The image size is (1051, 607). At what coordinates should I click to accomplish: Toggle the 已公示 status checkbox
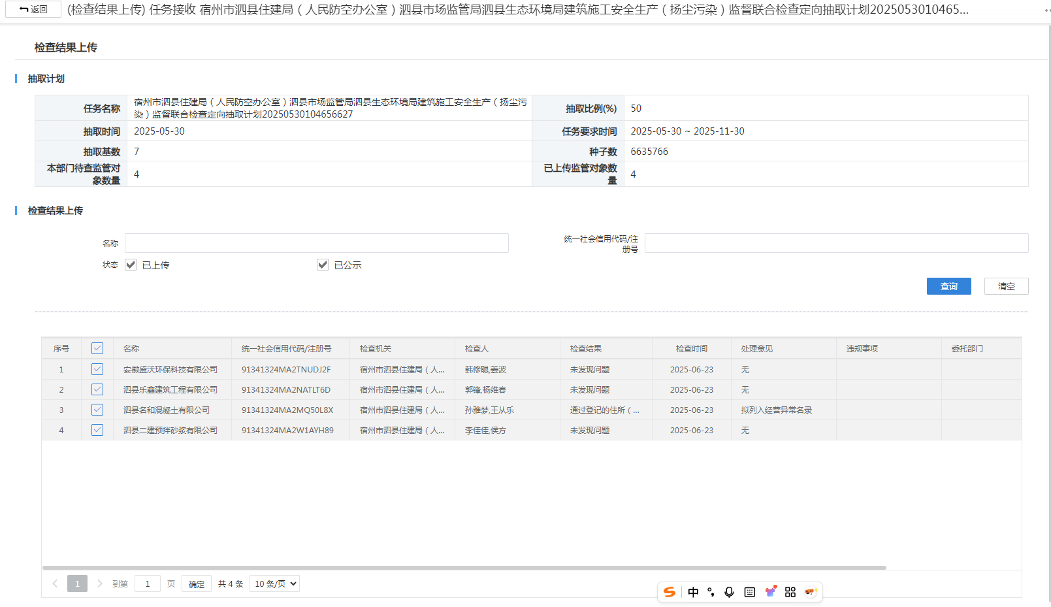(x=323, y=265)
